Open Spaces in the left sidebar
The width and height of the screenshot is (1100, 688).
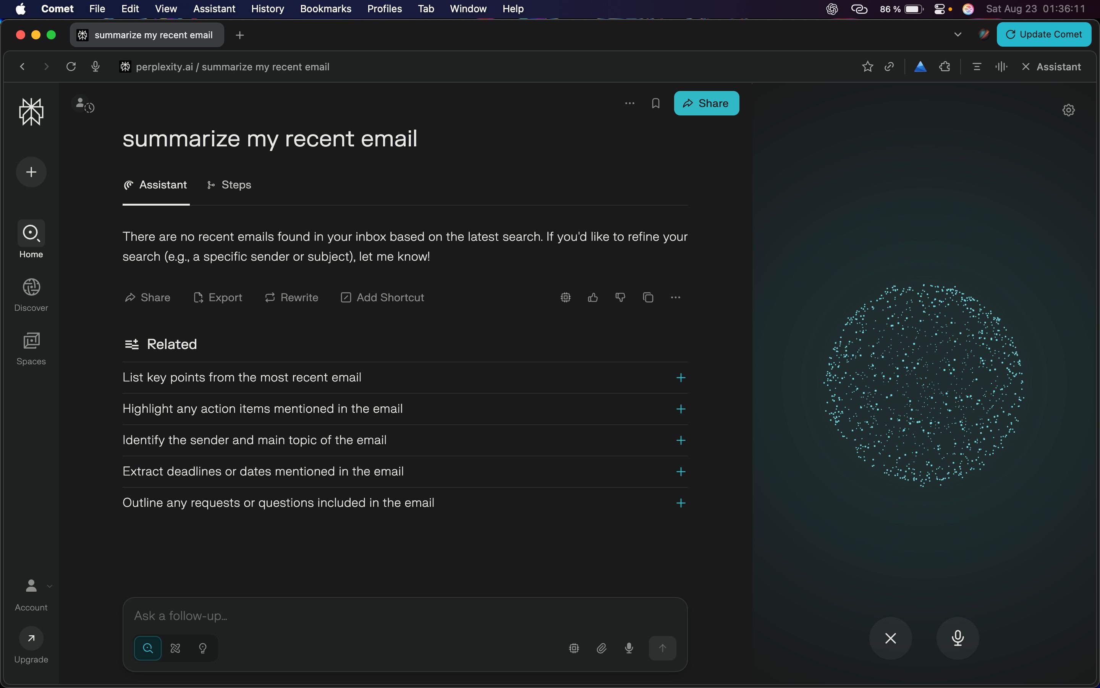pyautogui.click(x=31, y=349)
